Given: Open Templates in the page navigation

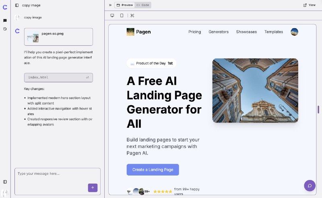Looking at the screenshot, I should click(x=274, y=32).
